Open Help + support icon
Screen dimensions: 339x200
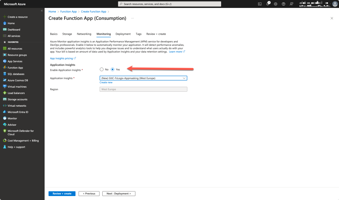pyautogui.click(x=5, y=147)
